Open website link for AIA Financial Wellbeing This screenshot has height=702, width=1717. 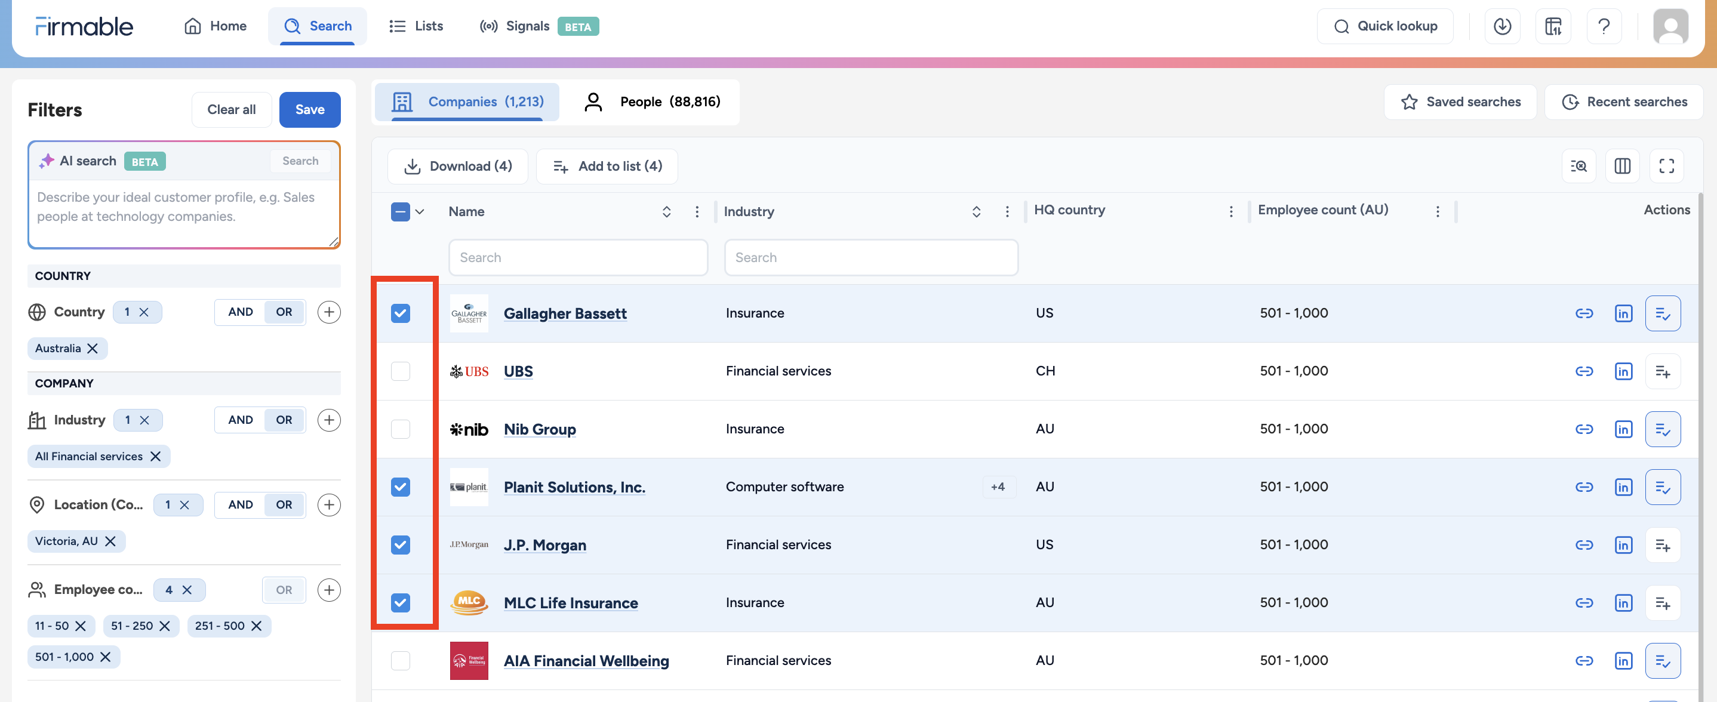click(1584, 661)
